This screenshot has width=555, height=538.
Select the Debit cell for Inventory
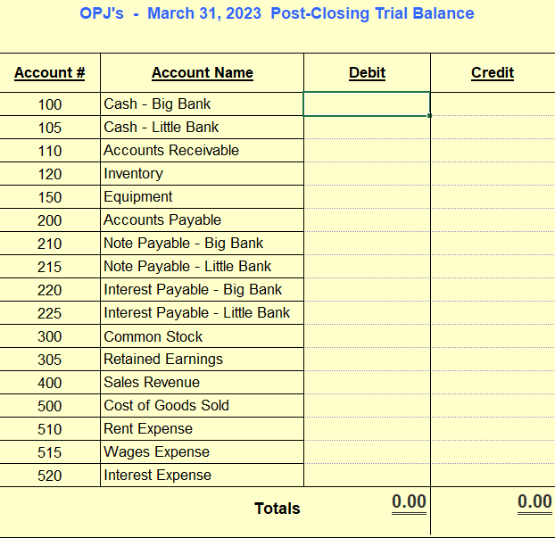pyautogui.click(x=367, y=174)
